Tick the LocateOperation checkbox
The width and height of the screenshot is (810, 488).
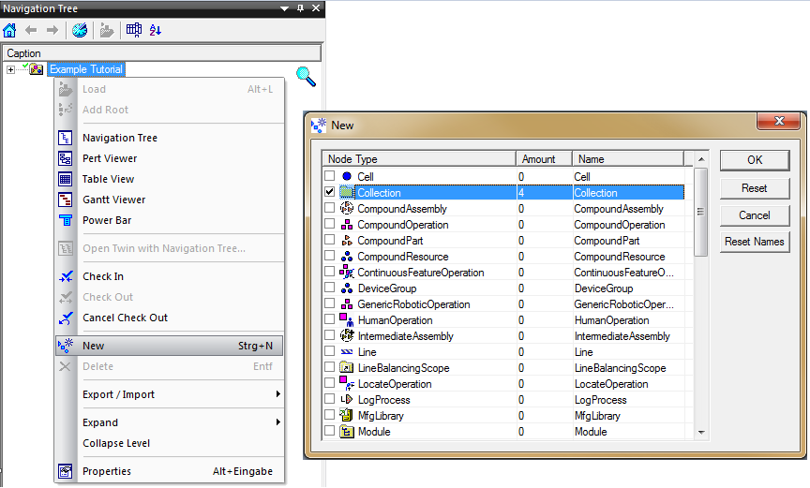point(330,383)
